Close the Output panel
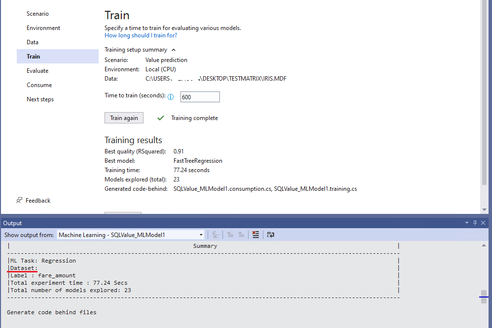This screenshot has height=328, width=492. tap(483, 223)
